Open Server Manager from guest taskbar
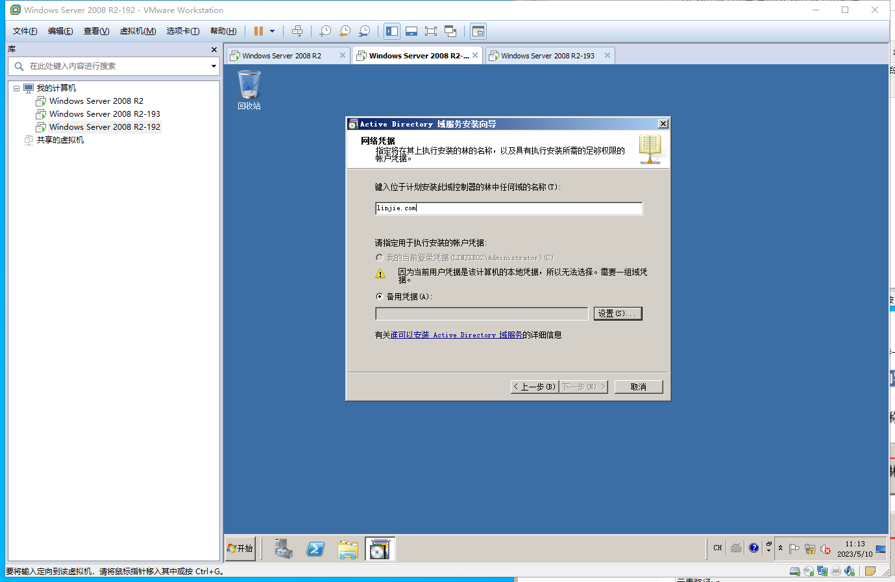This screenshot has height=582, width=895. coord(283,549)
